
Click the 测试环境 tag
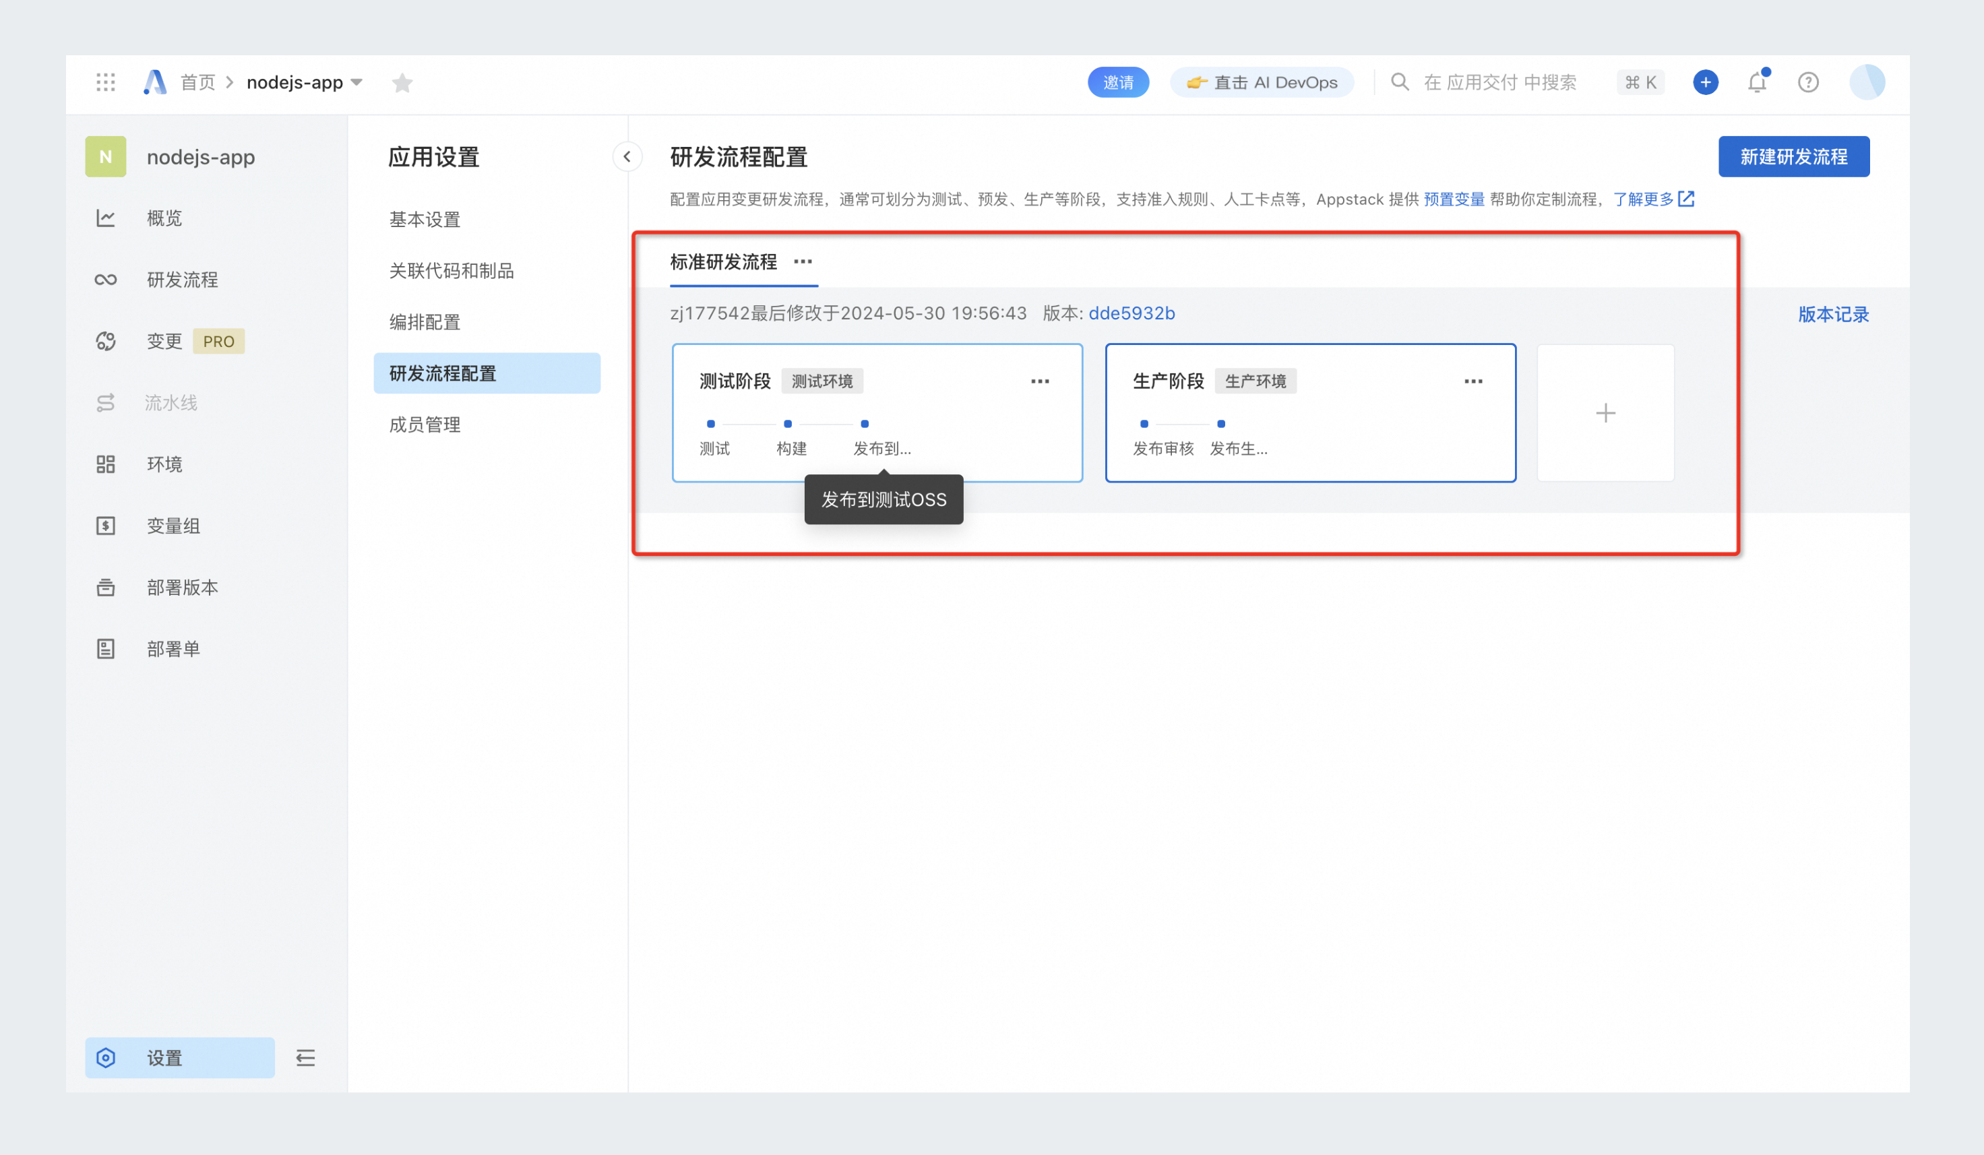tap(822, 381)
